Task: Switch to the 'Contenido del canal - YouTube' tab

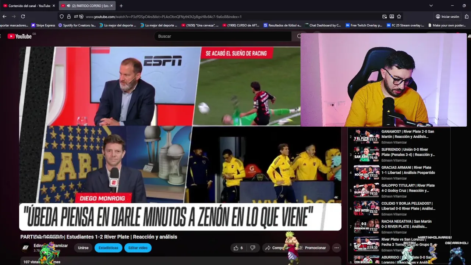Action: 29,6
